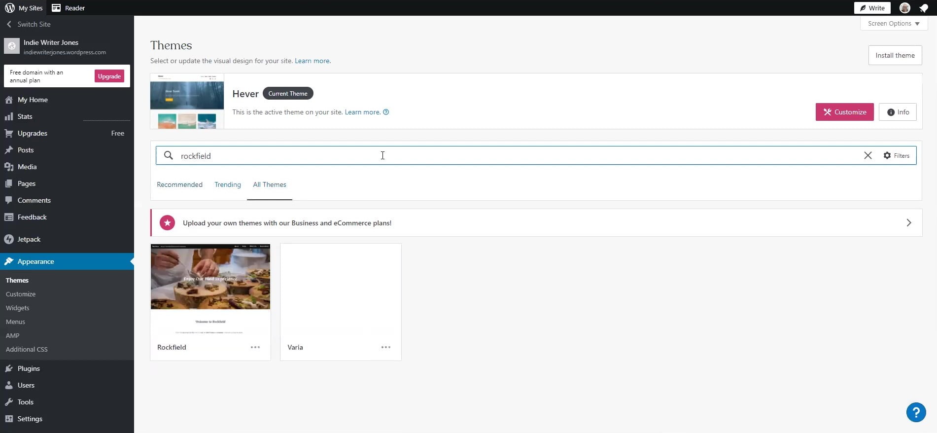
Task: Click the Plugins plug icon
Action: (x=9, y=368)
